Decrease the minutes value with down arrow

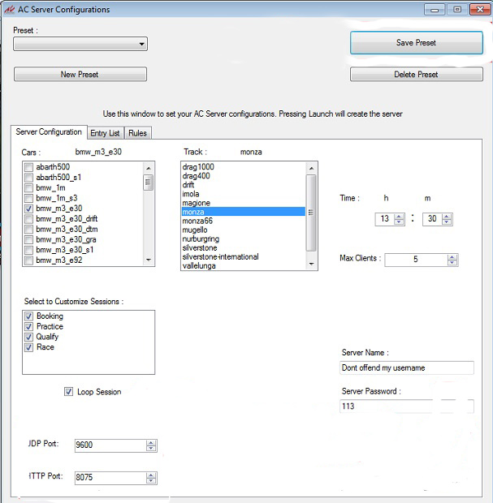click(448, 222)
